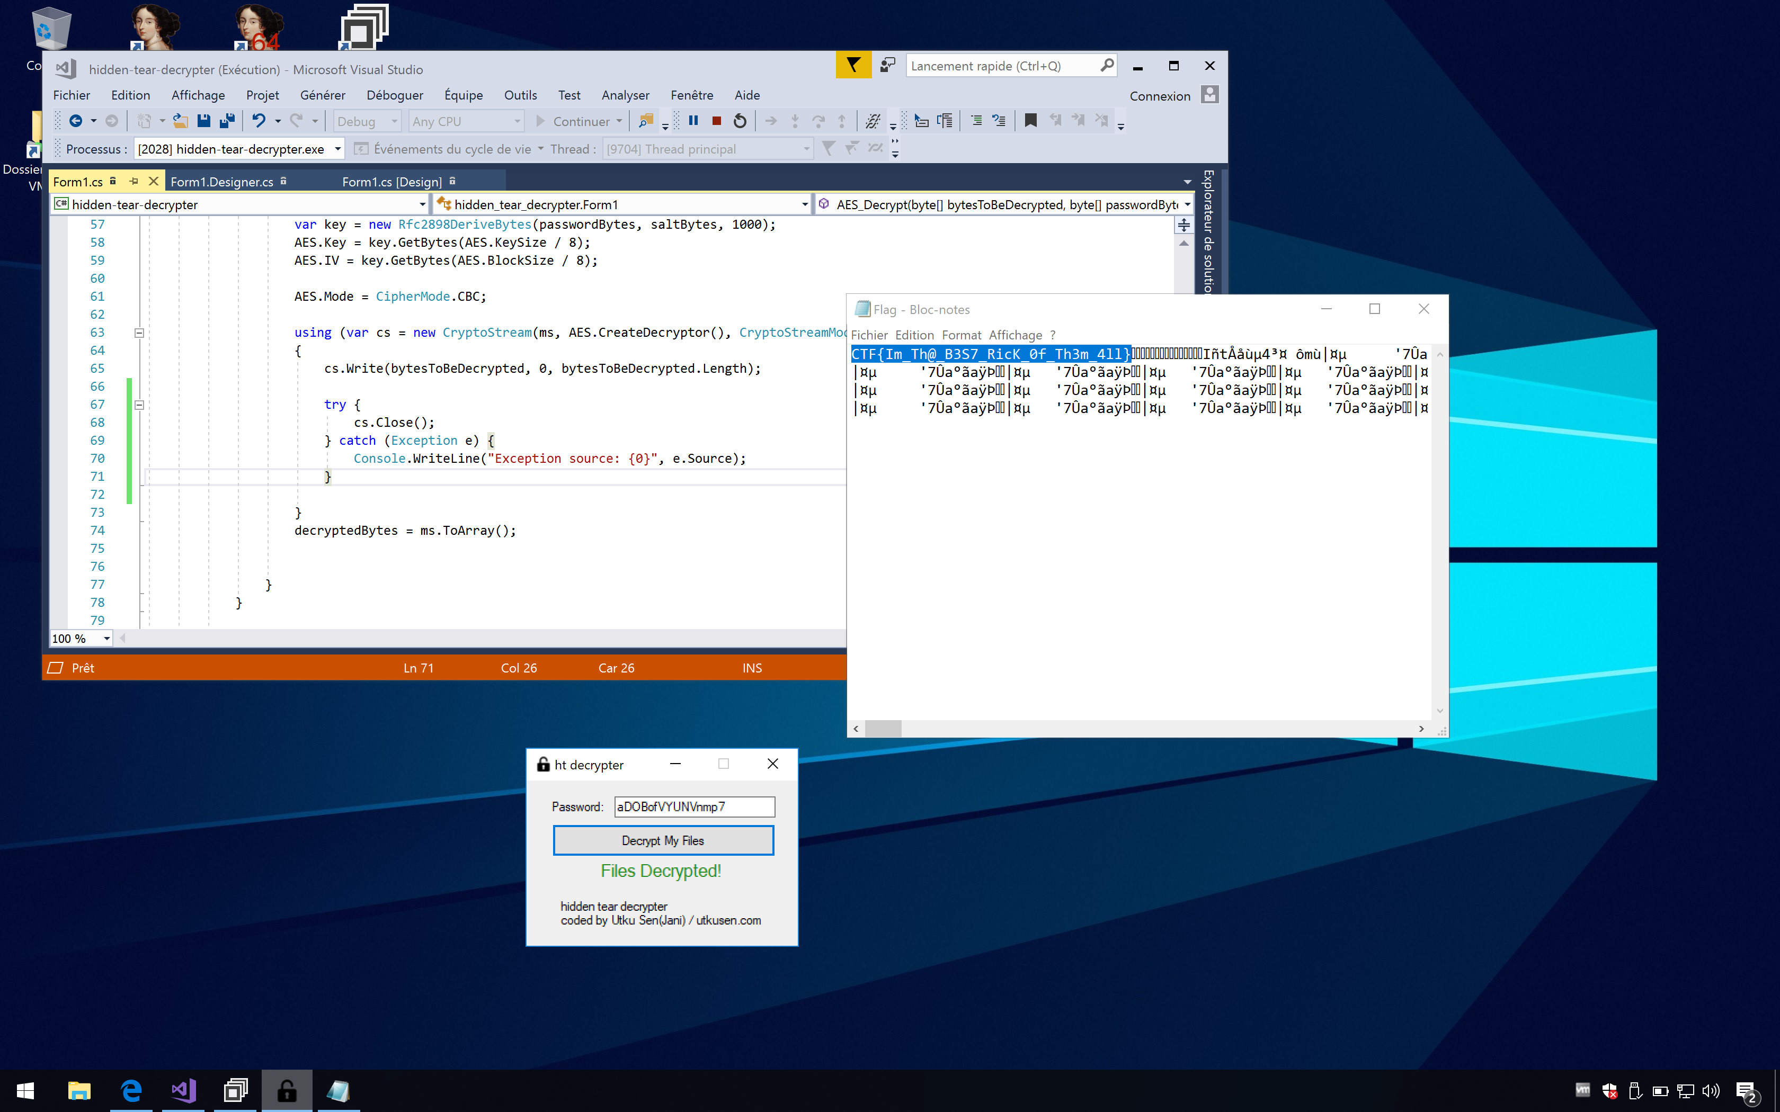Open the Any CPU platform dropdown
1780x1112 pixels.
pos(467,121)
